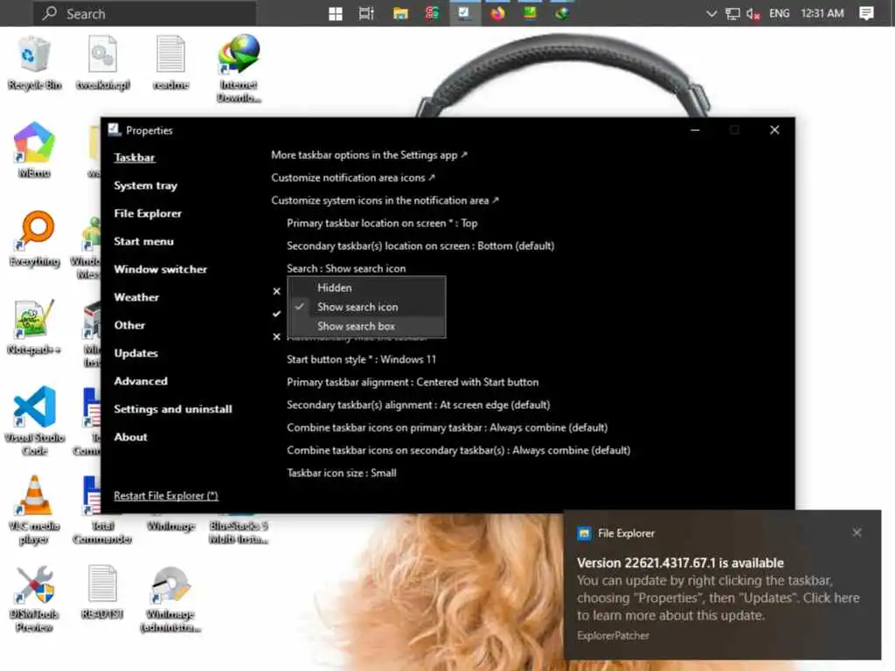This screenshot has height=671, width=895.
Task: Select the MEmu desktop shortcut
Action: [34, 150]
